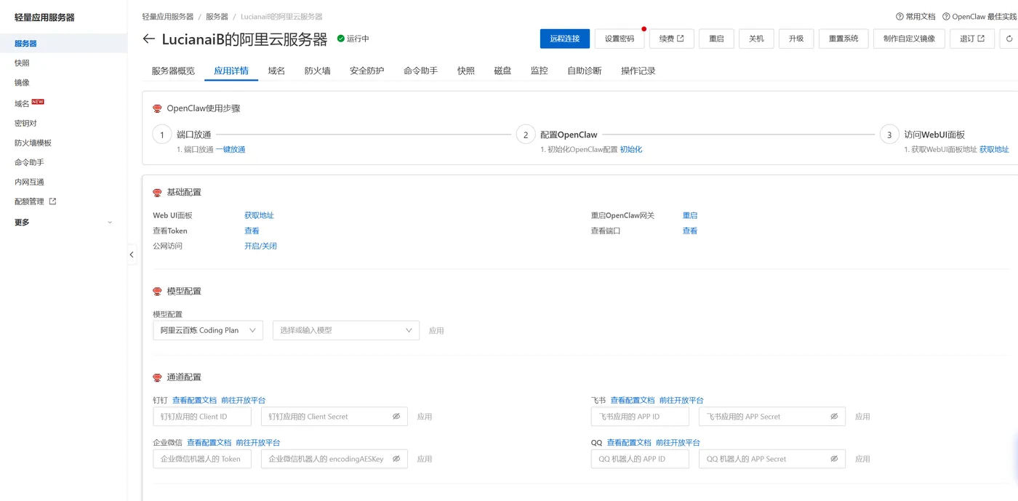The height and width of the screenshot is (501, 1018).
Task: Click the 远程连接 button
Action: pos(565,39)
